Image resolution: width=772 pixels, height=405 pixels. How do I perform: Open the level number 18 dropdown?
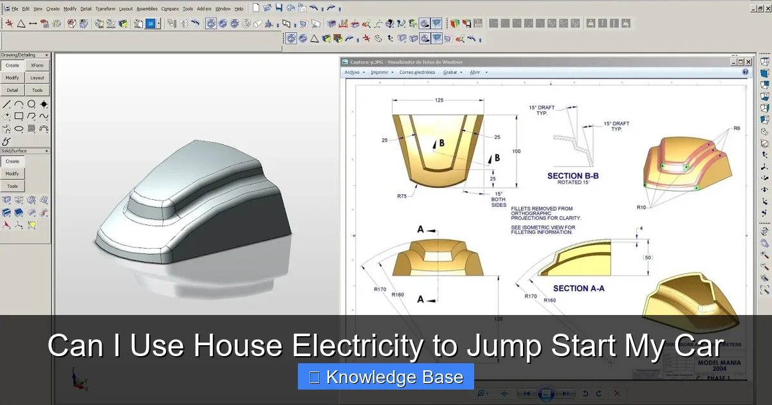158,23
